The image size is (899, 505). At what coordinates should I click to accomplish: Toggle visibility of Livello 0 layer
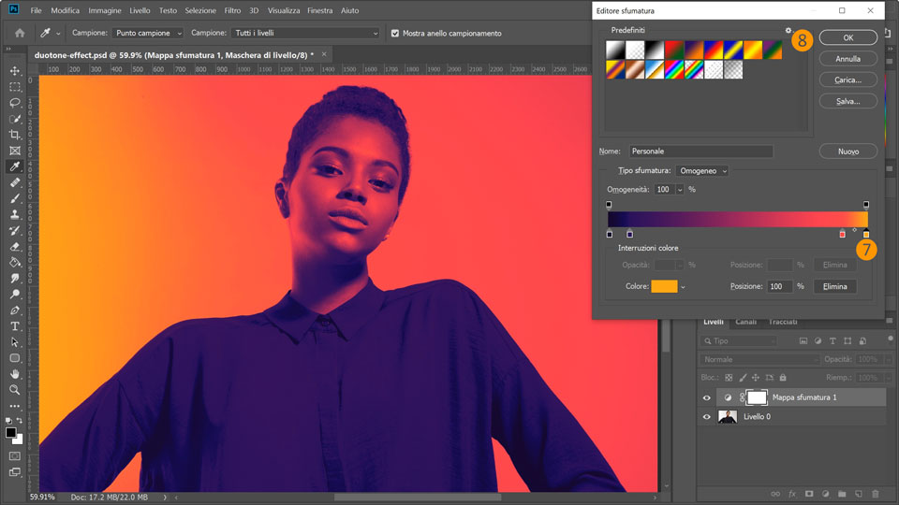(707, 416)
